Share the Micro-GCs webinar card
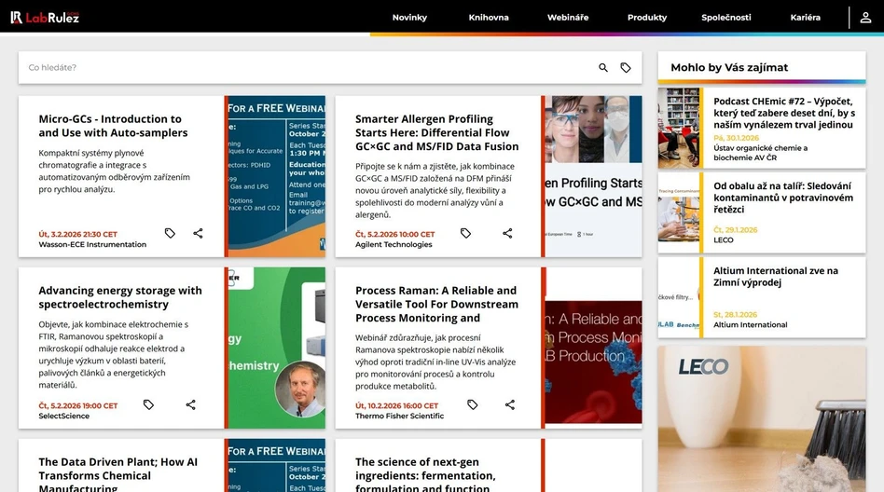 [198, 233]
